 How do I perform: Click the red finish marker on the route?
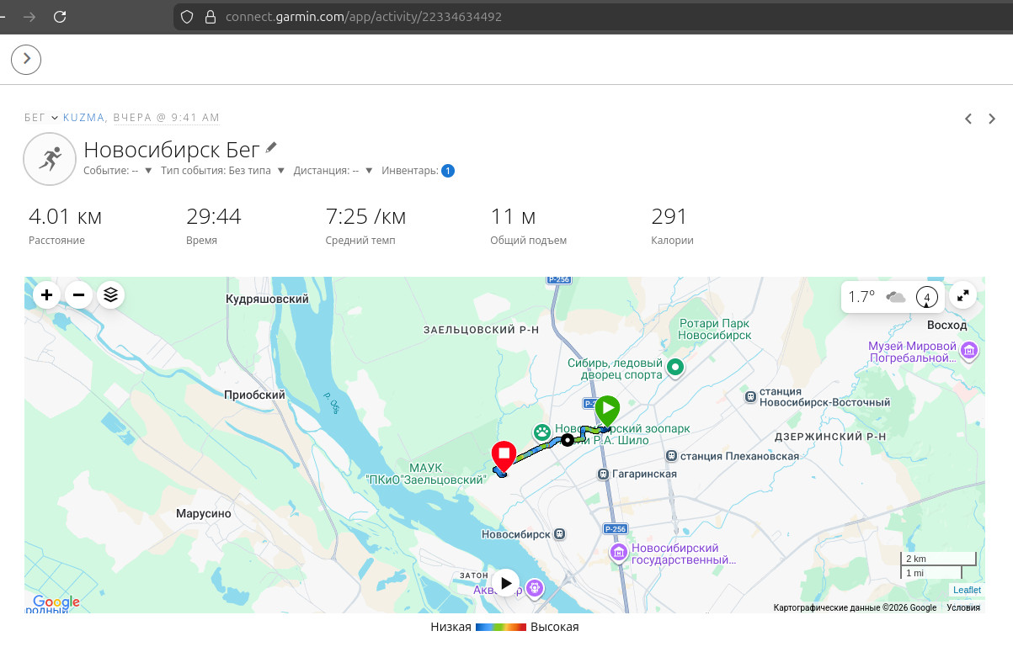(504, 456)
